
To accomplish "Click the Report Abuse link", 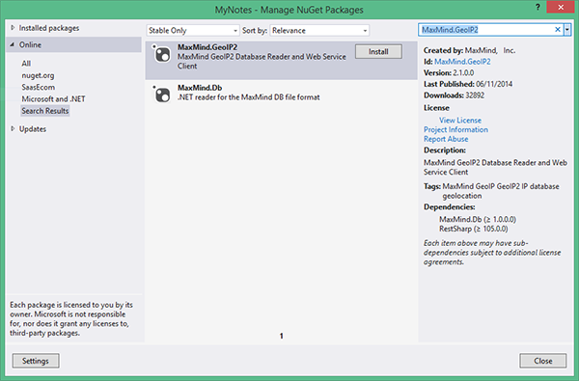I will point(446,139).
